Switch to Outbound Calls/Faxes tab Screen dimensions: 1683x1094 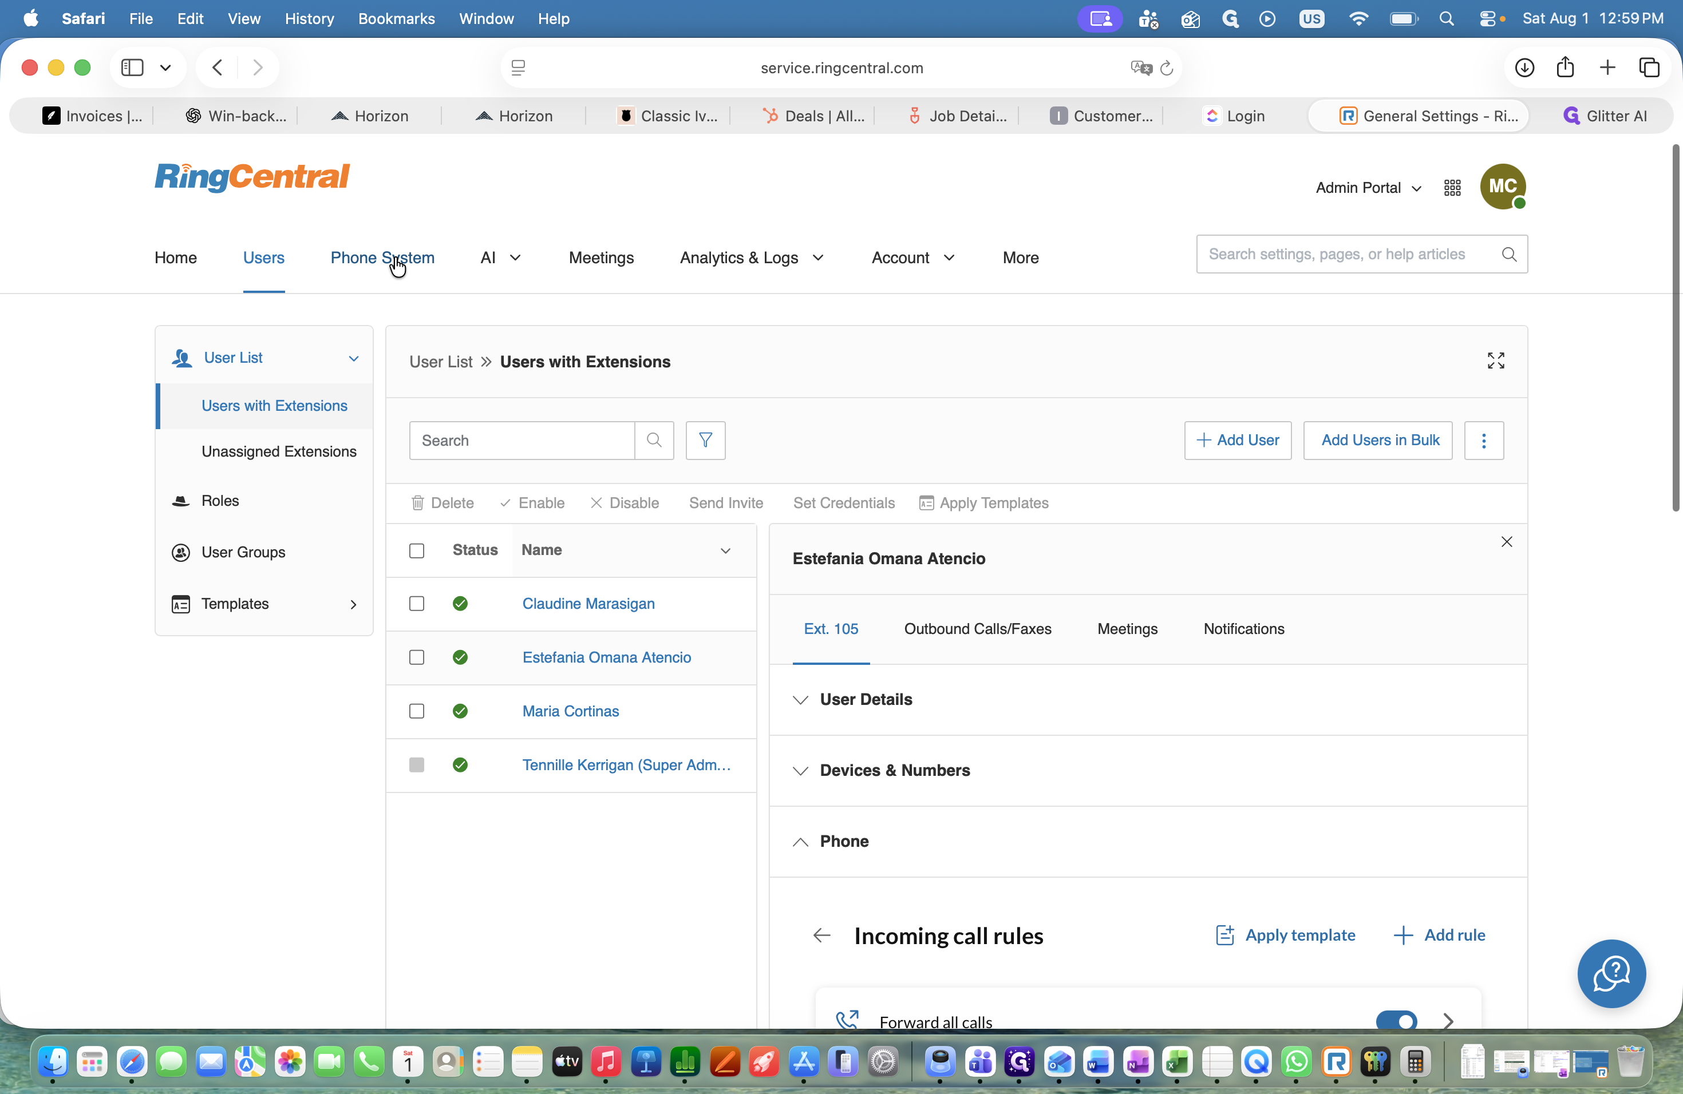(x=977, y=629)
